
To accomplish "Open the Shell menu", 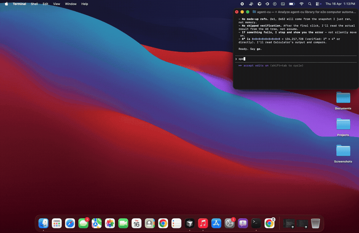I will (34, 4).
